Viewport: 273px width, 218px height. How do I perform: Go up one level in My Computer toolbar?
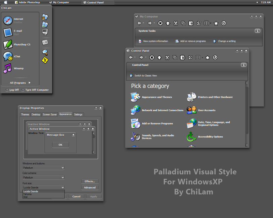click(168, 23)
